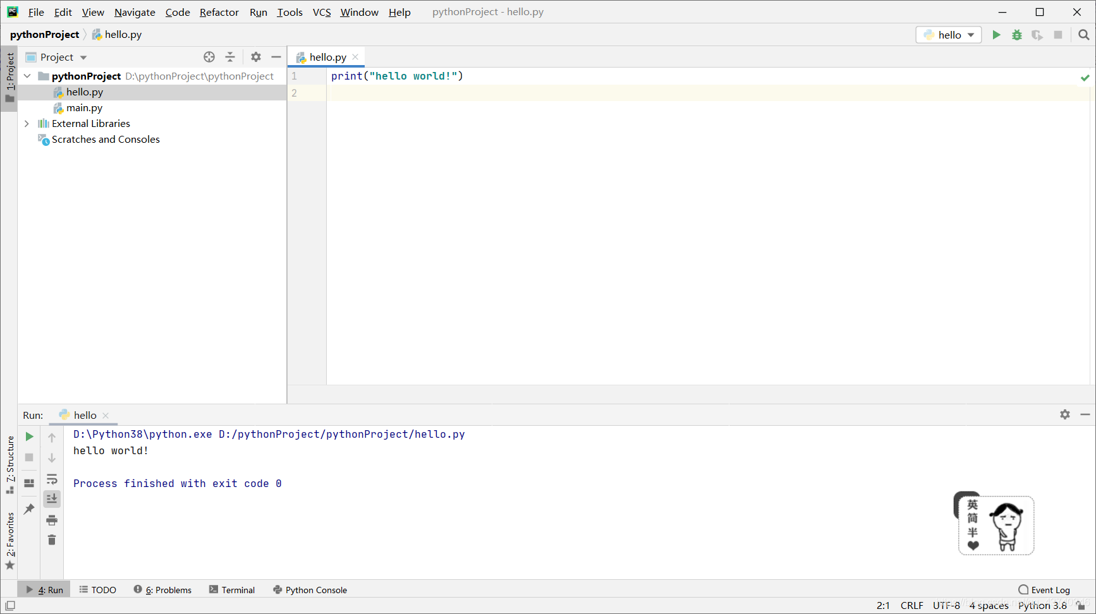Image resolution: width=1096 pixels, height=614 pixels.
Task: Open the Window menu
Action: (x=359, y=12)
